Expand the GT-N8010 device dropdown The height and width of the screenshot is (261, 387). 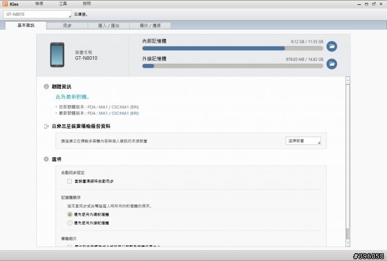(x=37, y=14)
